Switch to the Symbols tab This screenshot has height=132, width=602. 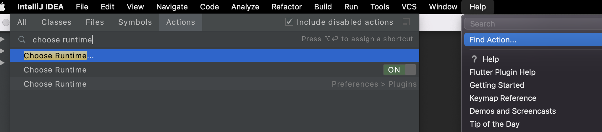click(x=135, y=22)
